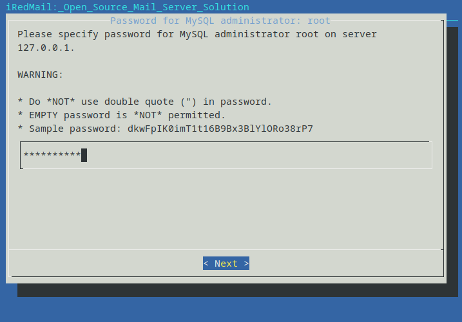Focus the MySQL root password input field

[x=226, y=155]
